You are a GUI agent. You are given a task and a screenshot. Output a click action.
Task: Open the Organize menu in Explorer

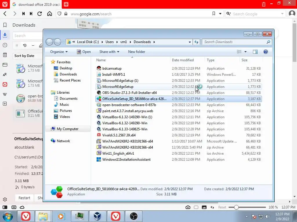tap(59, 52)
